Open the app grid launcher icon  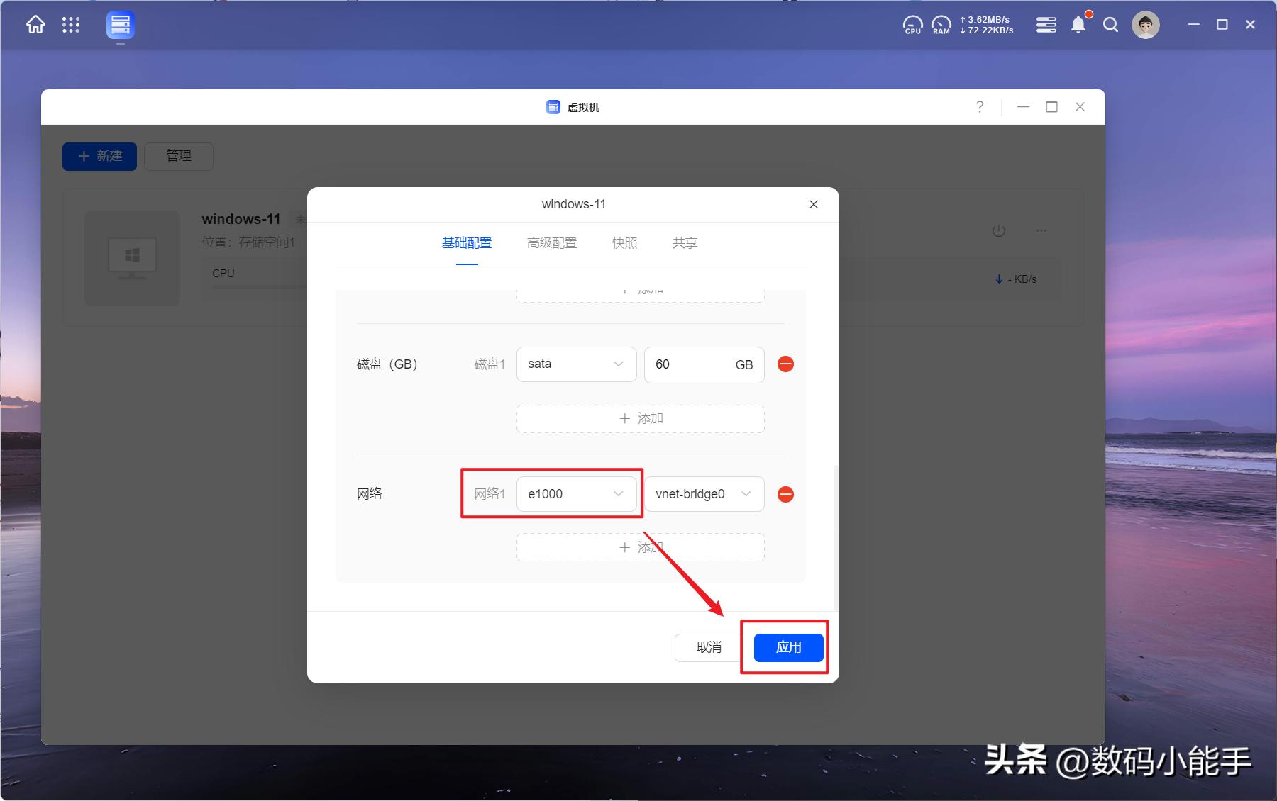(71, 26)
